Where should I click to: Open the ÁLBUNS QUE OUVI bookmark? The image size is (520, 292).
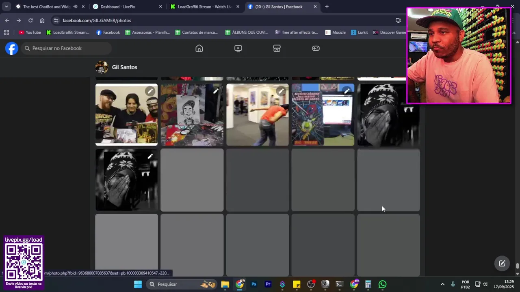point(247,32)
